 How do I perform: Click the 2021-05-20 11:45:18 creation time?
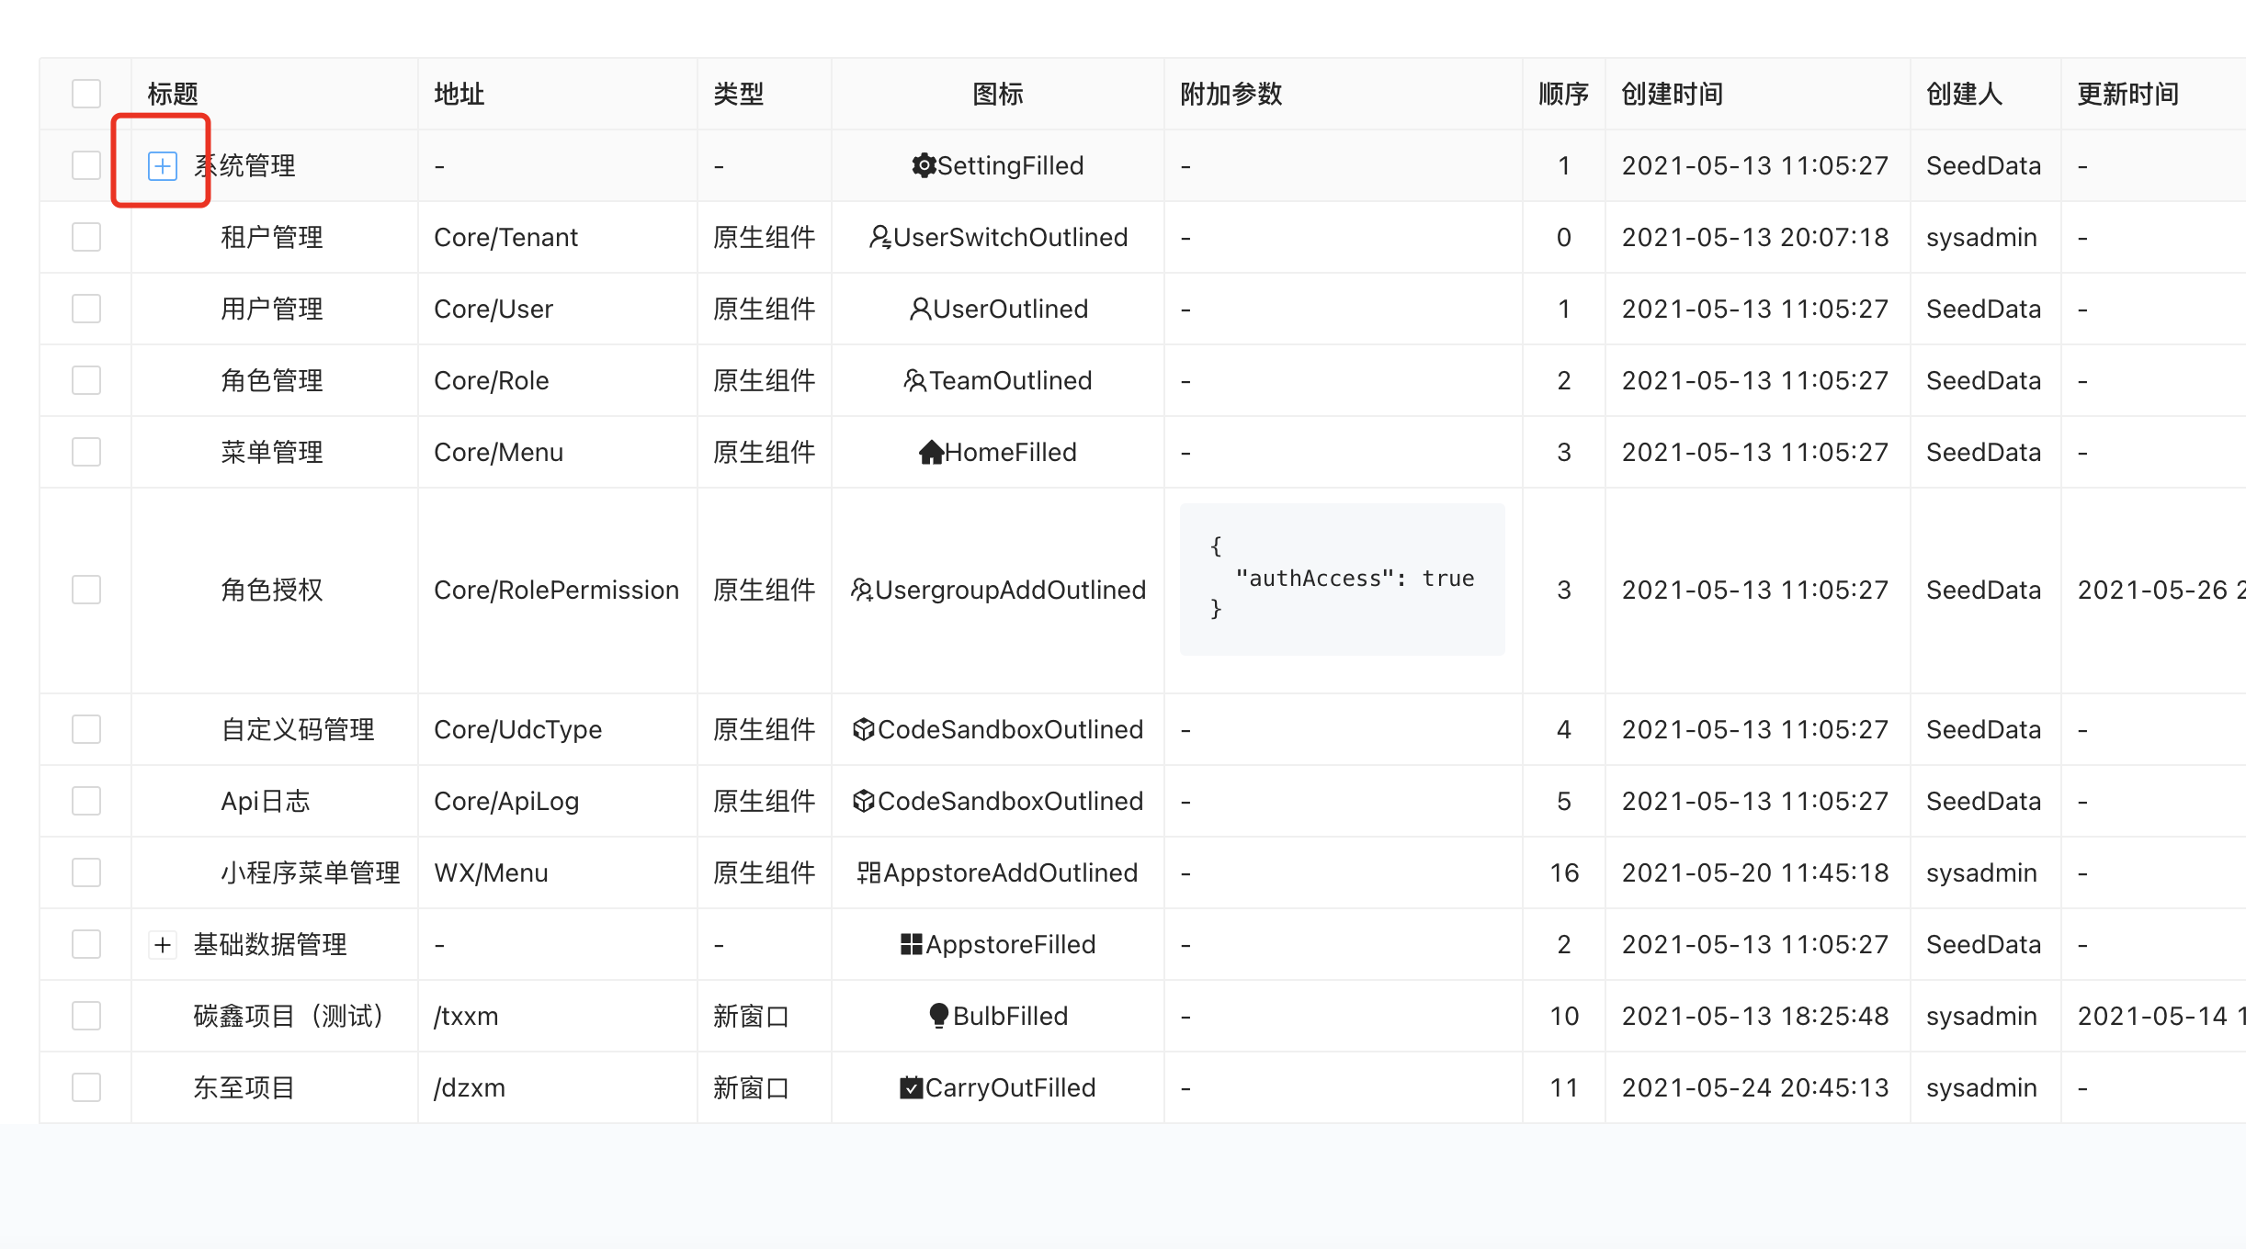(1755, 872)
